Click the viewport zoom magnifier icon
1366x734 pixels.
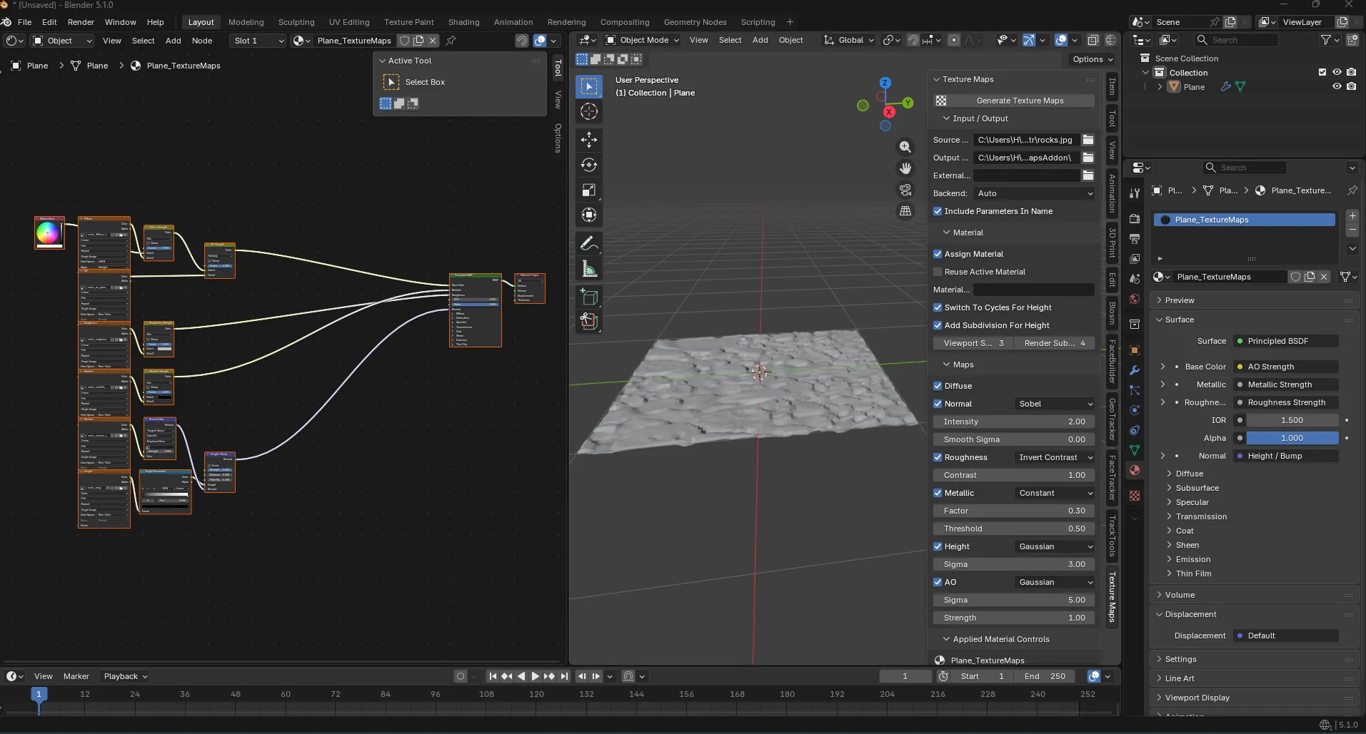(x=905, y=147)
